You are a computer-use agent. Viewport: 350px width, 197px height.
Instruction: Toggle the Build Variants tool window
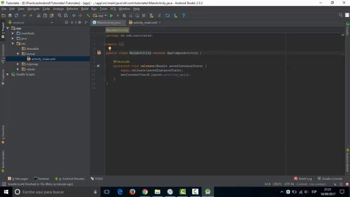coord(3,161)
